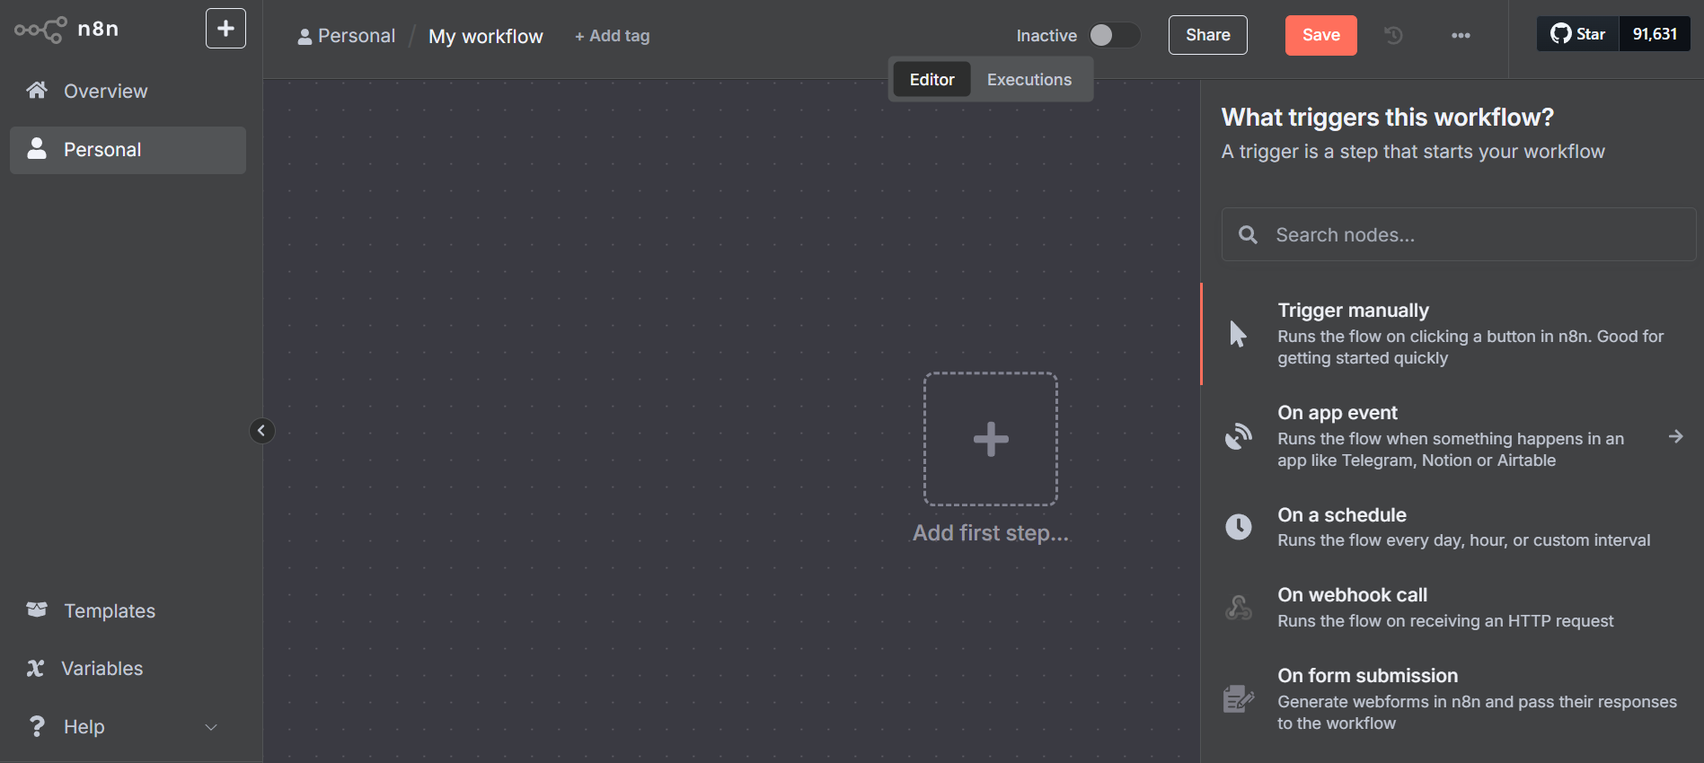Switch to the Editor tab
Viewport: 1704px width, 763px height.
pos(931,80)
